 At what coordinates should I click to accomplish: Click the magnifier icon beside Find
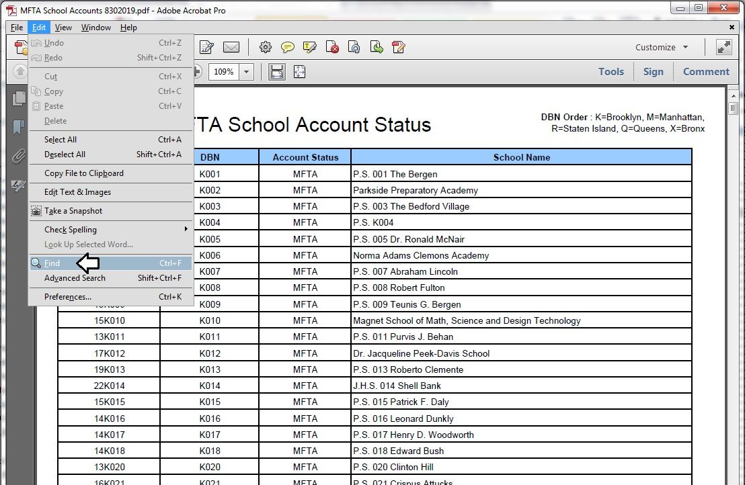coord(36,263)
